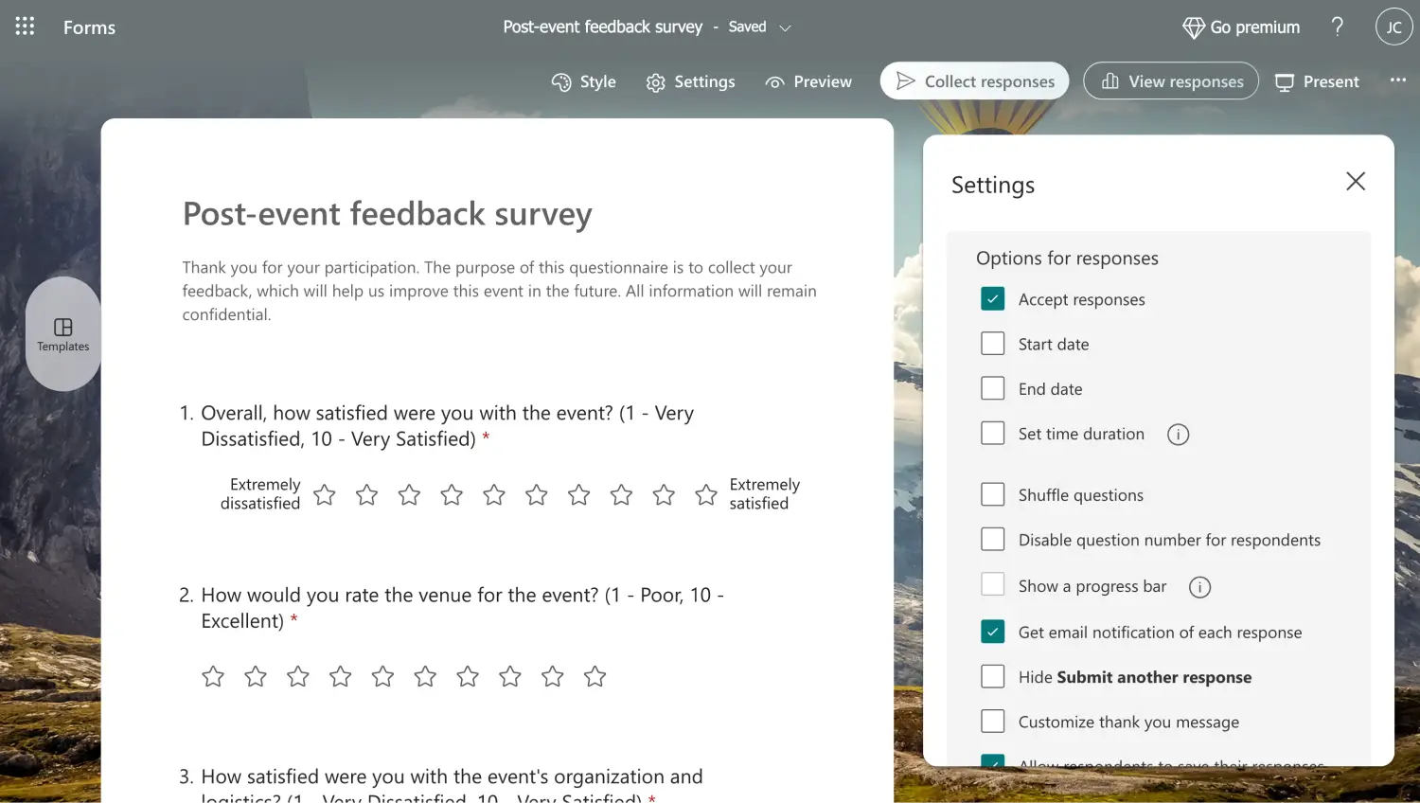
Task: Toggle Get email notification of each response
Action: point(992,633)
